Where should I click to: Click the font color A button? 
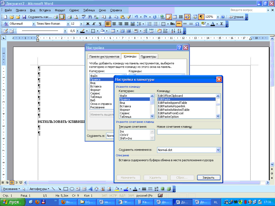[x=213, y=24]
